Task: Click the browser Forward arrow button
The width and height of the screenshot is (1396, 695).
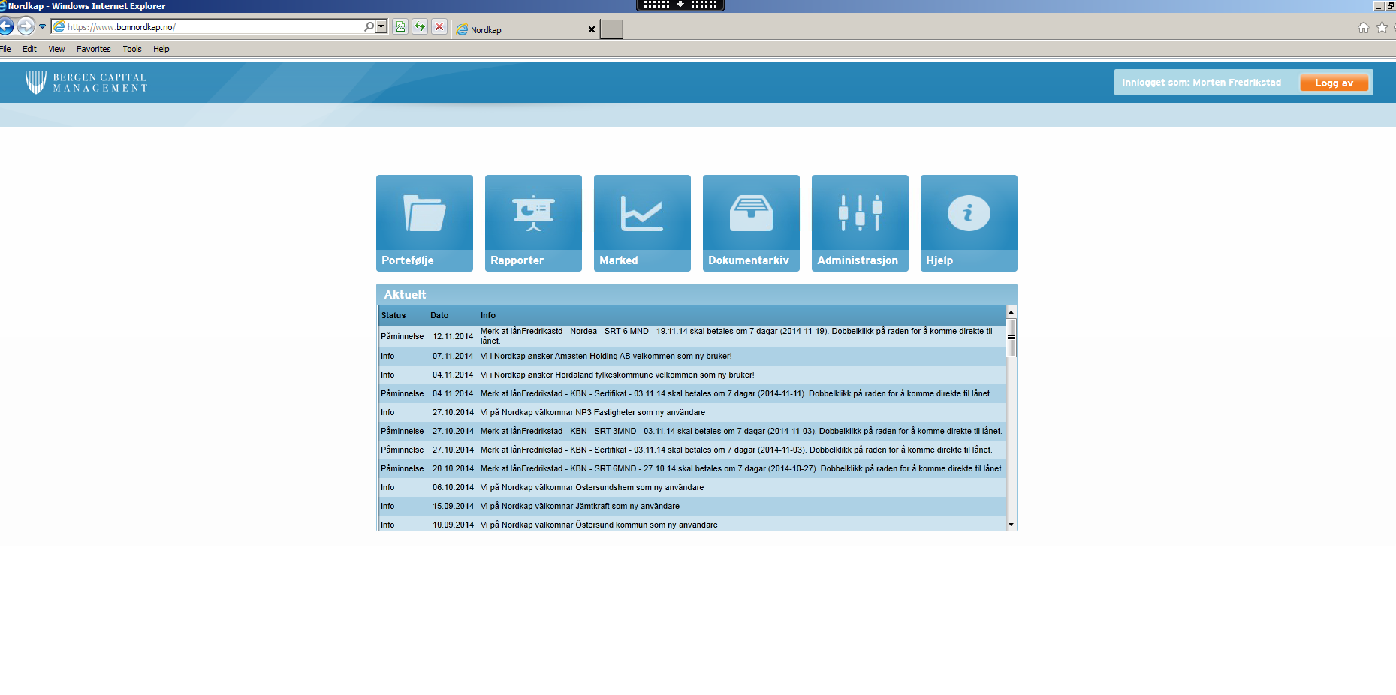Action: tap(26, 26)
